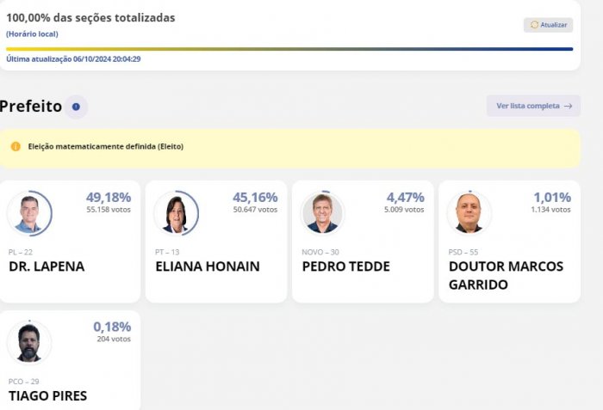Click the Horário local label
603x410 pixels.
(32, 34)
